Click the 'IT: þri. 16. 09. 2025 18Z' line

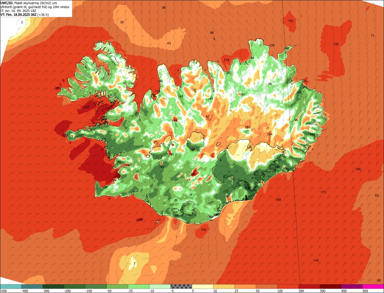[x=19, y=10]
